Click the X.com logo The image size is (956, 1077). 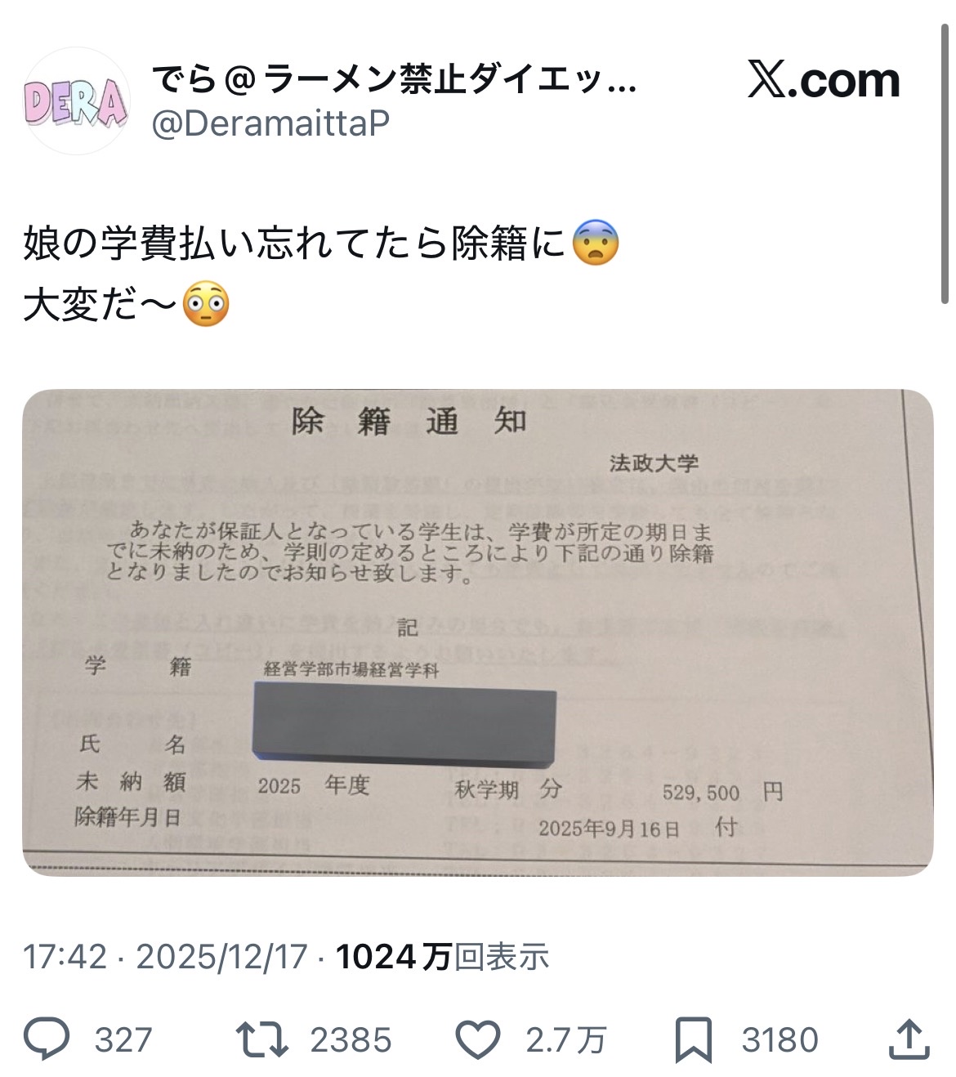(x=824, y=79)
